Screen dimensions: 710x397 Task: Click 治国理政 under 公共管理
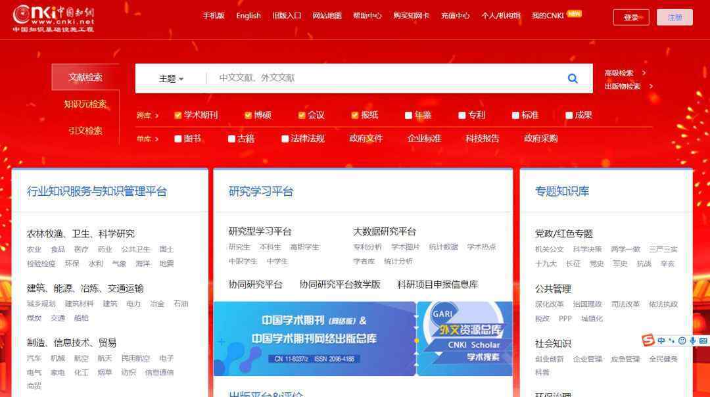587,304
